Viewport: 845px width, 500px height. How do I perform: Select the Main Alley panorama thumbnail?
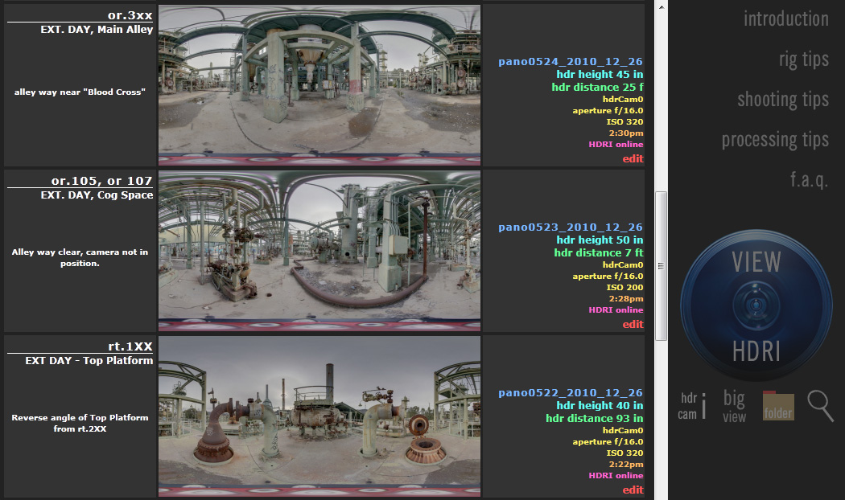point(319,85)
